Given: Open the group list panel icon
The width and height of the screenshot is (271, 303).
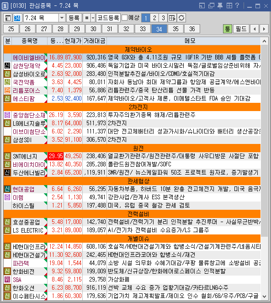Looking at the screenshot, I should click(8, 18).
